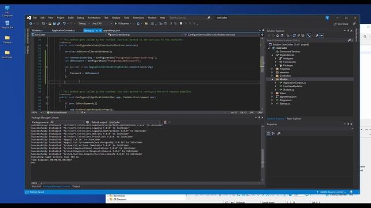Click the Visual Studio search box

[x=190, y=18]
